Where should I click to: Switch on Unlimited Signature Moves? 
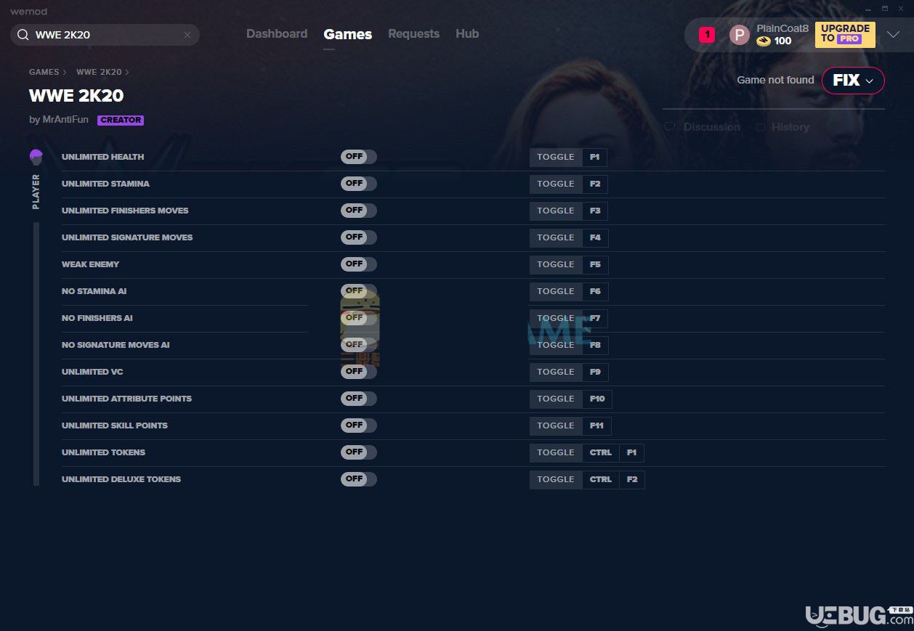pos(359,237)
